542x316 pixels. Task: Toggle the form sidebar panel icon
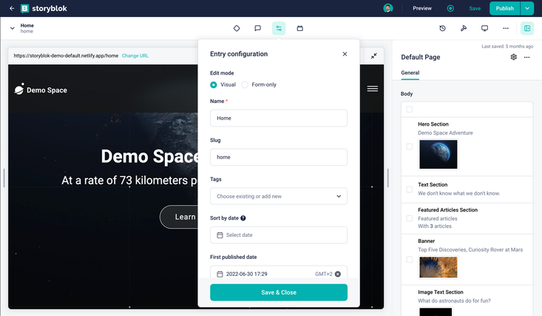[527, 28]
